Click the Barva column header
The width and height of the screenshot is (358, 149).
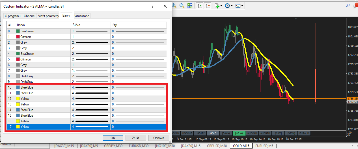[x=43, y=25]
